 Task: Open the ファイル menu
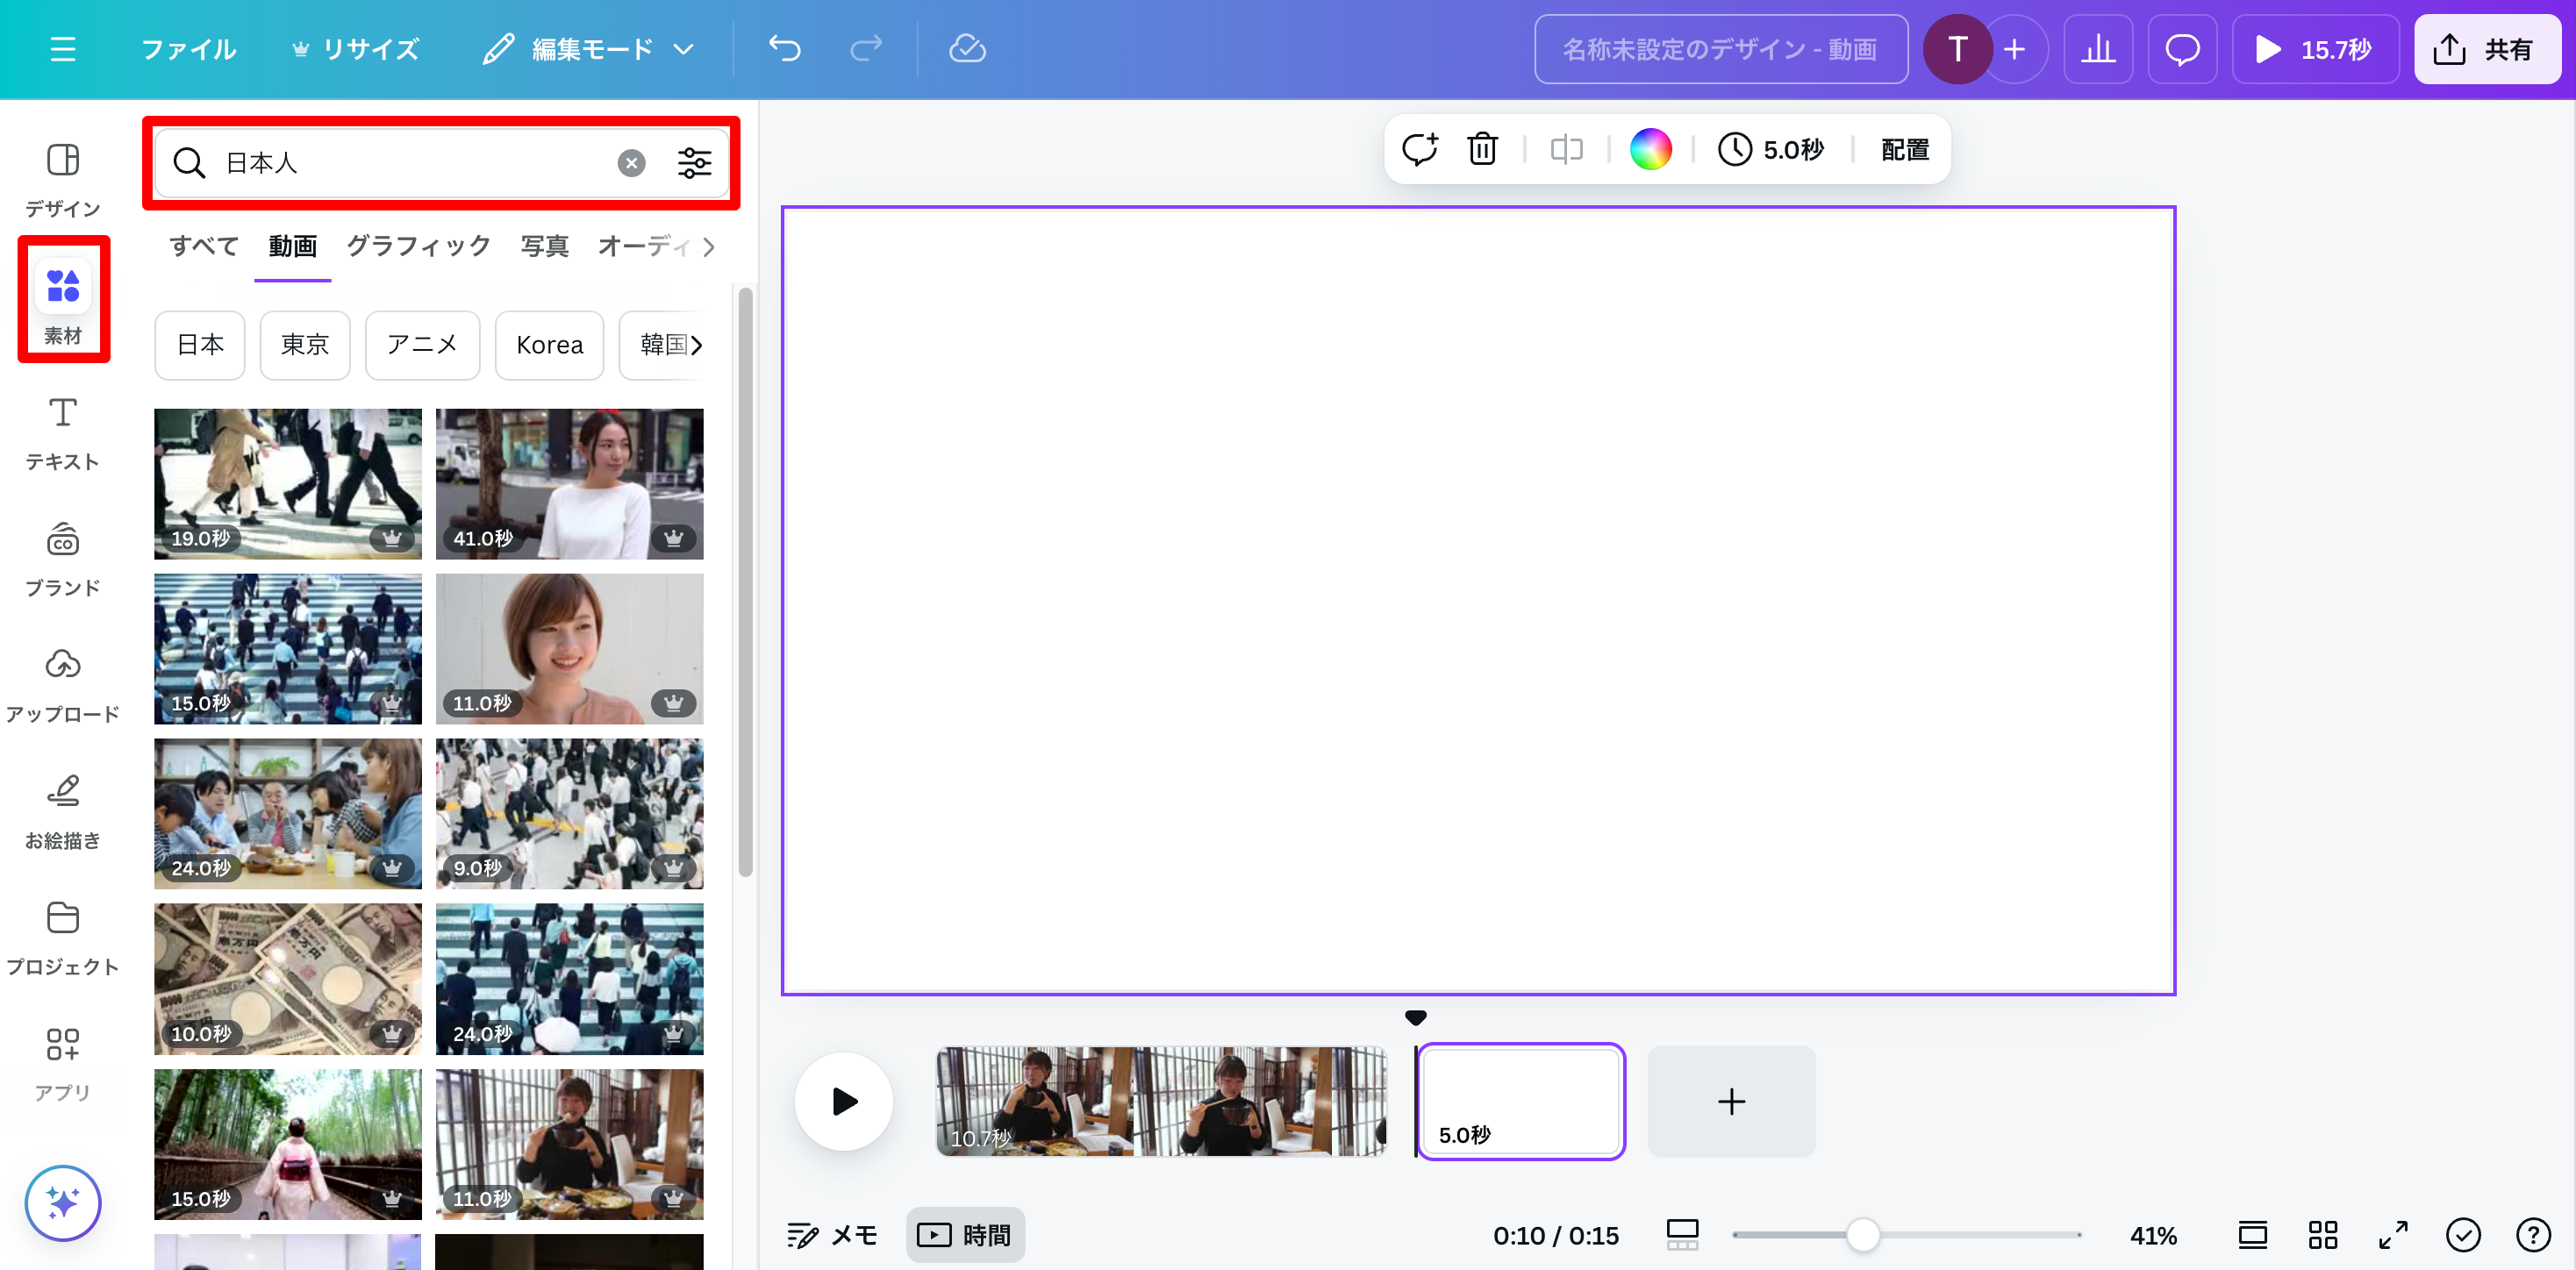(188, 49)
